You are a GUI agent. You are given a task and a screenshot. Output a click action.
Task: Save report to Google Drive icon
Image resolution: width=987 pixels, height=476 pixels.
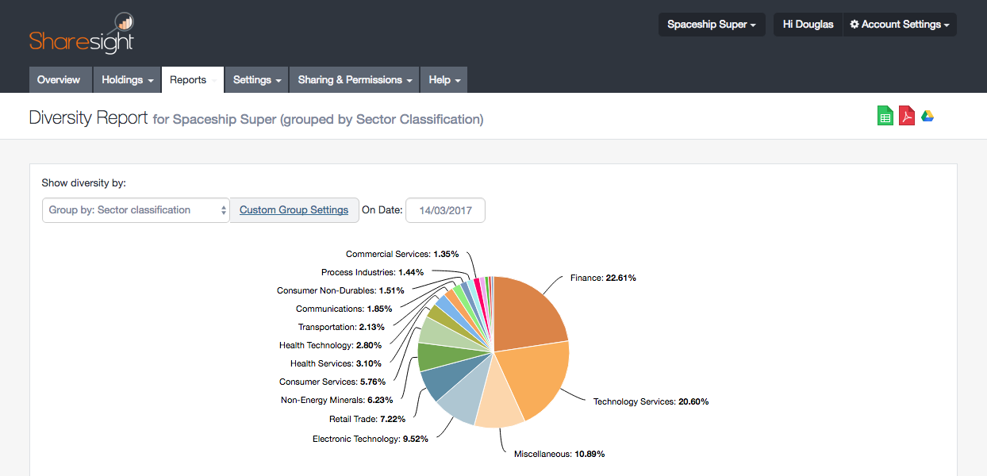click(x=927, y=117)
